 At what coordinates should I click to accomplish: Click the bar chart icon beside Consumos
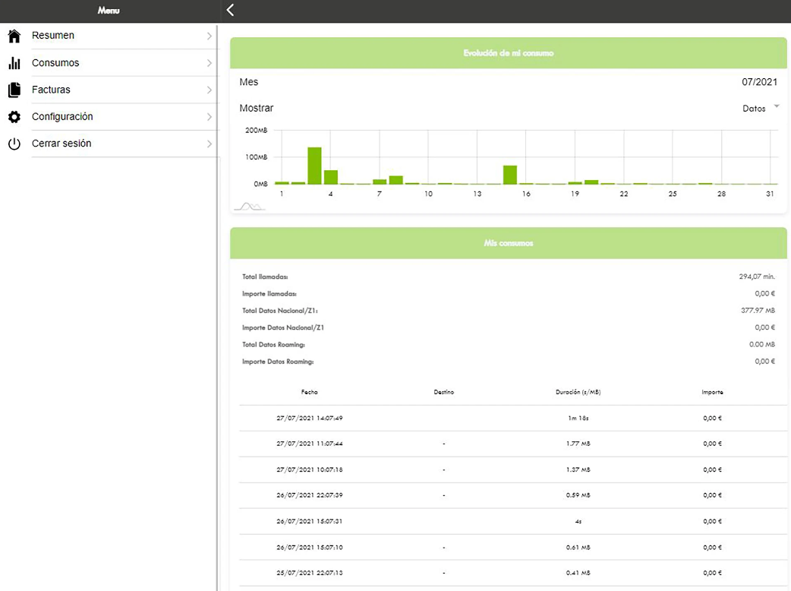[14, 63]
